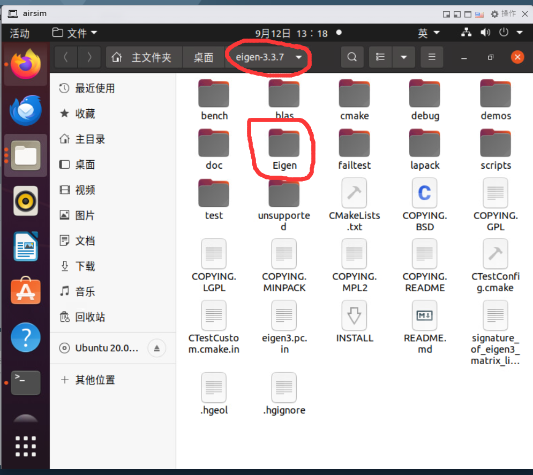Select the CTestCustom.cmake.in file
Image resolution: width=533 pixels, height=475 pixels.
[x=214, y=327]
